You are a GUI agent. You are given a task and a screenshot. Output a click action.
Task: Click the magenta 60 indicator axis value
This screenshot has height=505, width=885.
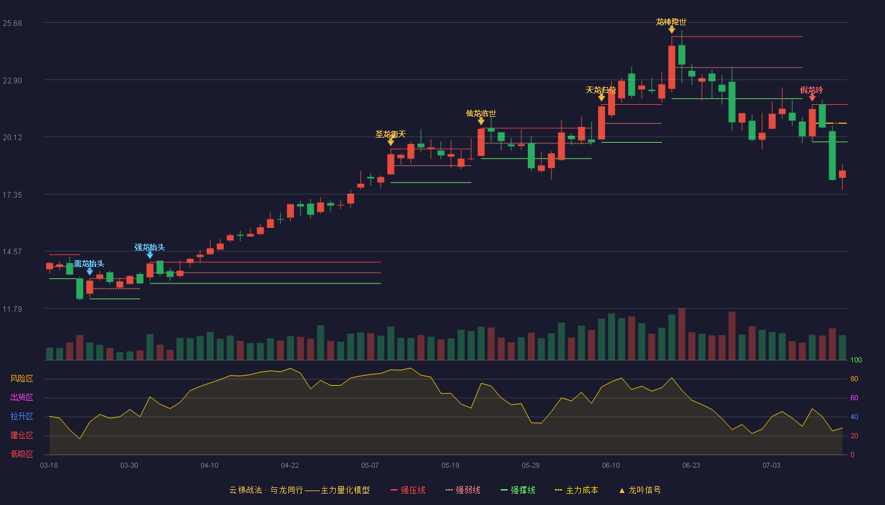click(x=854, y=398)
